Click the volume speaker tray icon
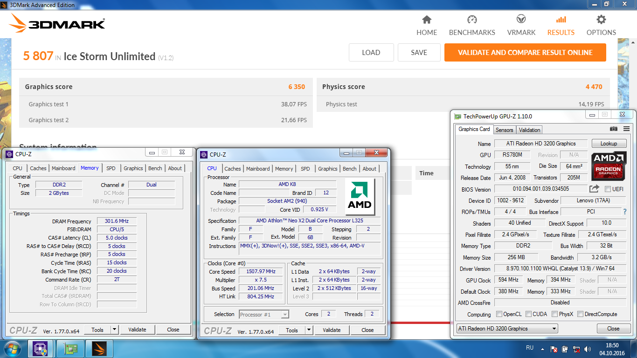637x358 pixels. (x=589, y=349)
